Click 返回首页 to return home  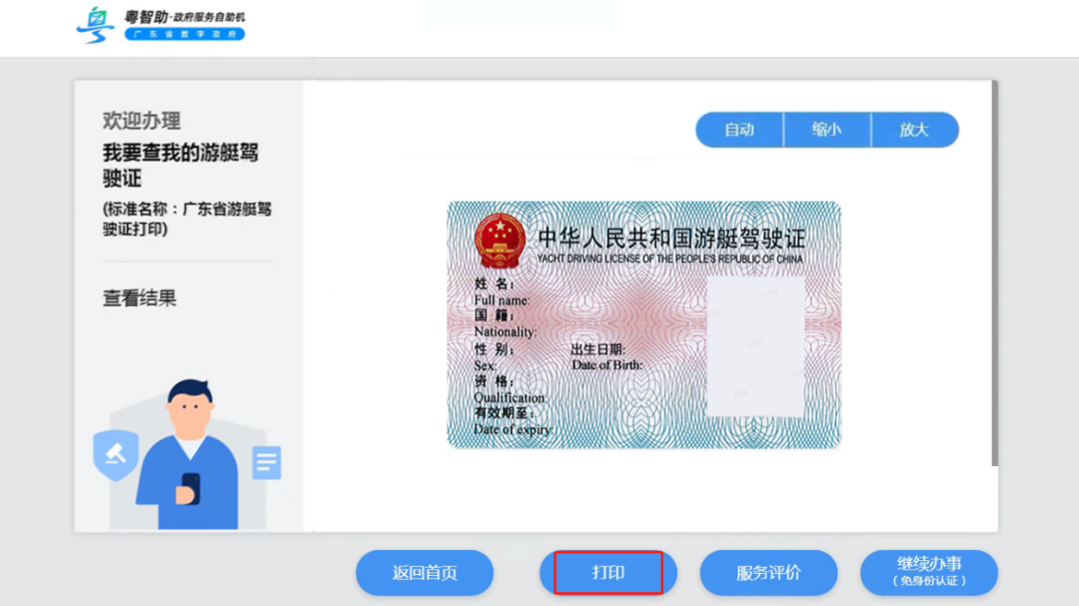pos(424,572)
